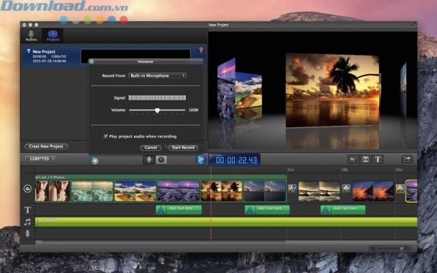
Task: Delete New Project with the red icon
Action: point(201,51)
